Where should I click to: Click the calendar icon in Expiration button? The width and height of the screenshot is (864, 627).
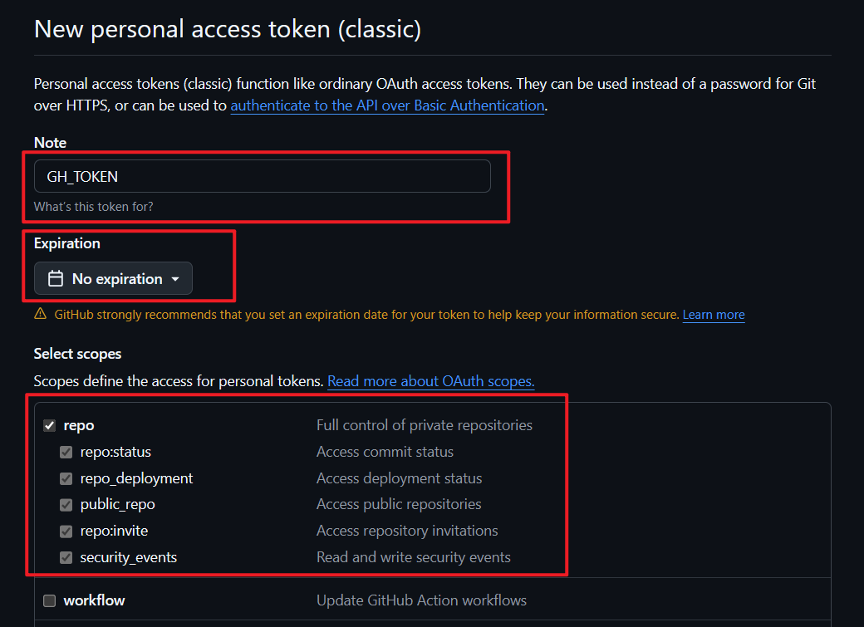(56, 279)
